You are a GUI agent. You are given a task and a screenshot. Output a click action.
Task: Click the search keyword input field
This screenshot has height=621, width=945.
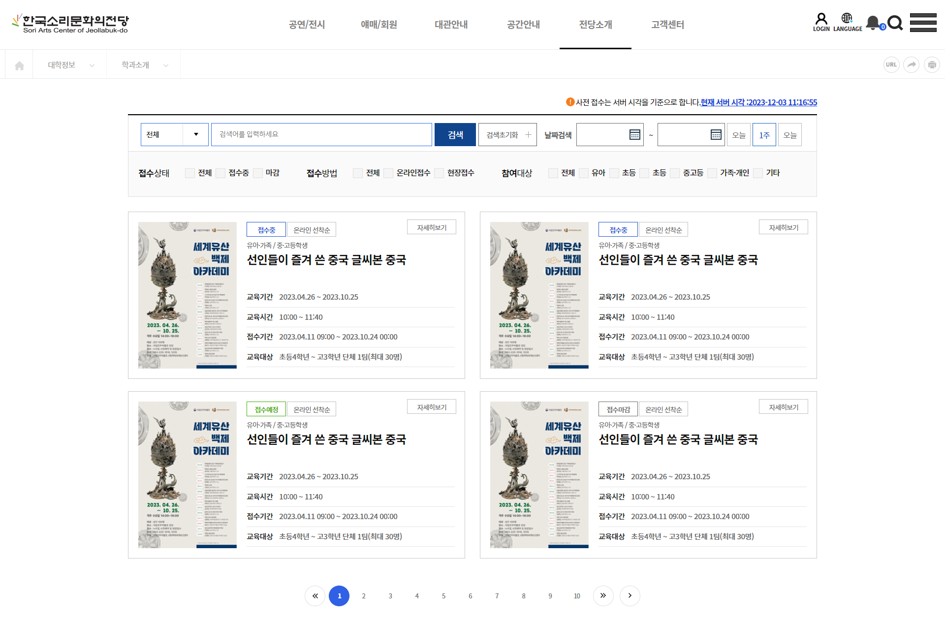pyautogui.click(x=321, y=135)
